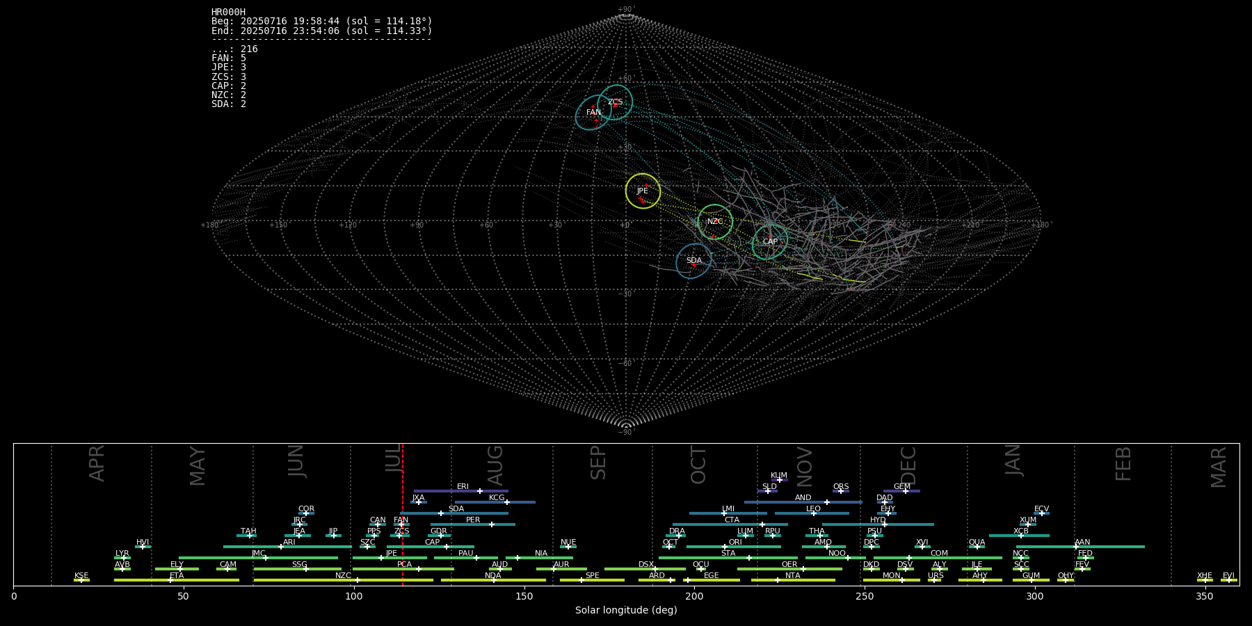Screen dimensions: 1252x626
Task: Click the LYR shower bar in the timeline
Action: pyautogui.click(x=122, y=558)
